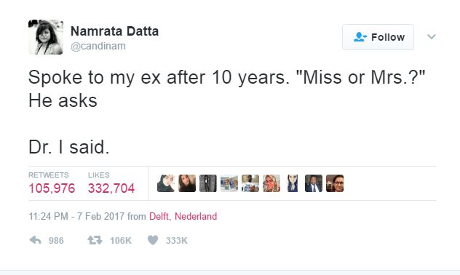Open Namrata Datta's profile picture
Screen dimensions: 460x275
(46, 37)
